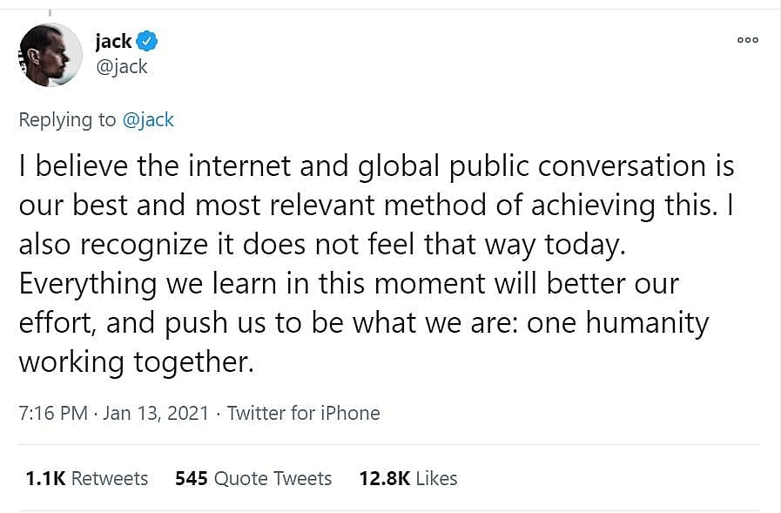The width and height of the screenshot is (781, 513).
Task: Open the Jan 13, 2021 date link
Action: click(156, 413)
